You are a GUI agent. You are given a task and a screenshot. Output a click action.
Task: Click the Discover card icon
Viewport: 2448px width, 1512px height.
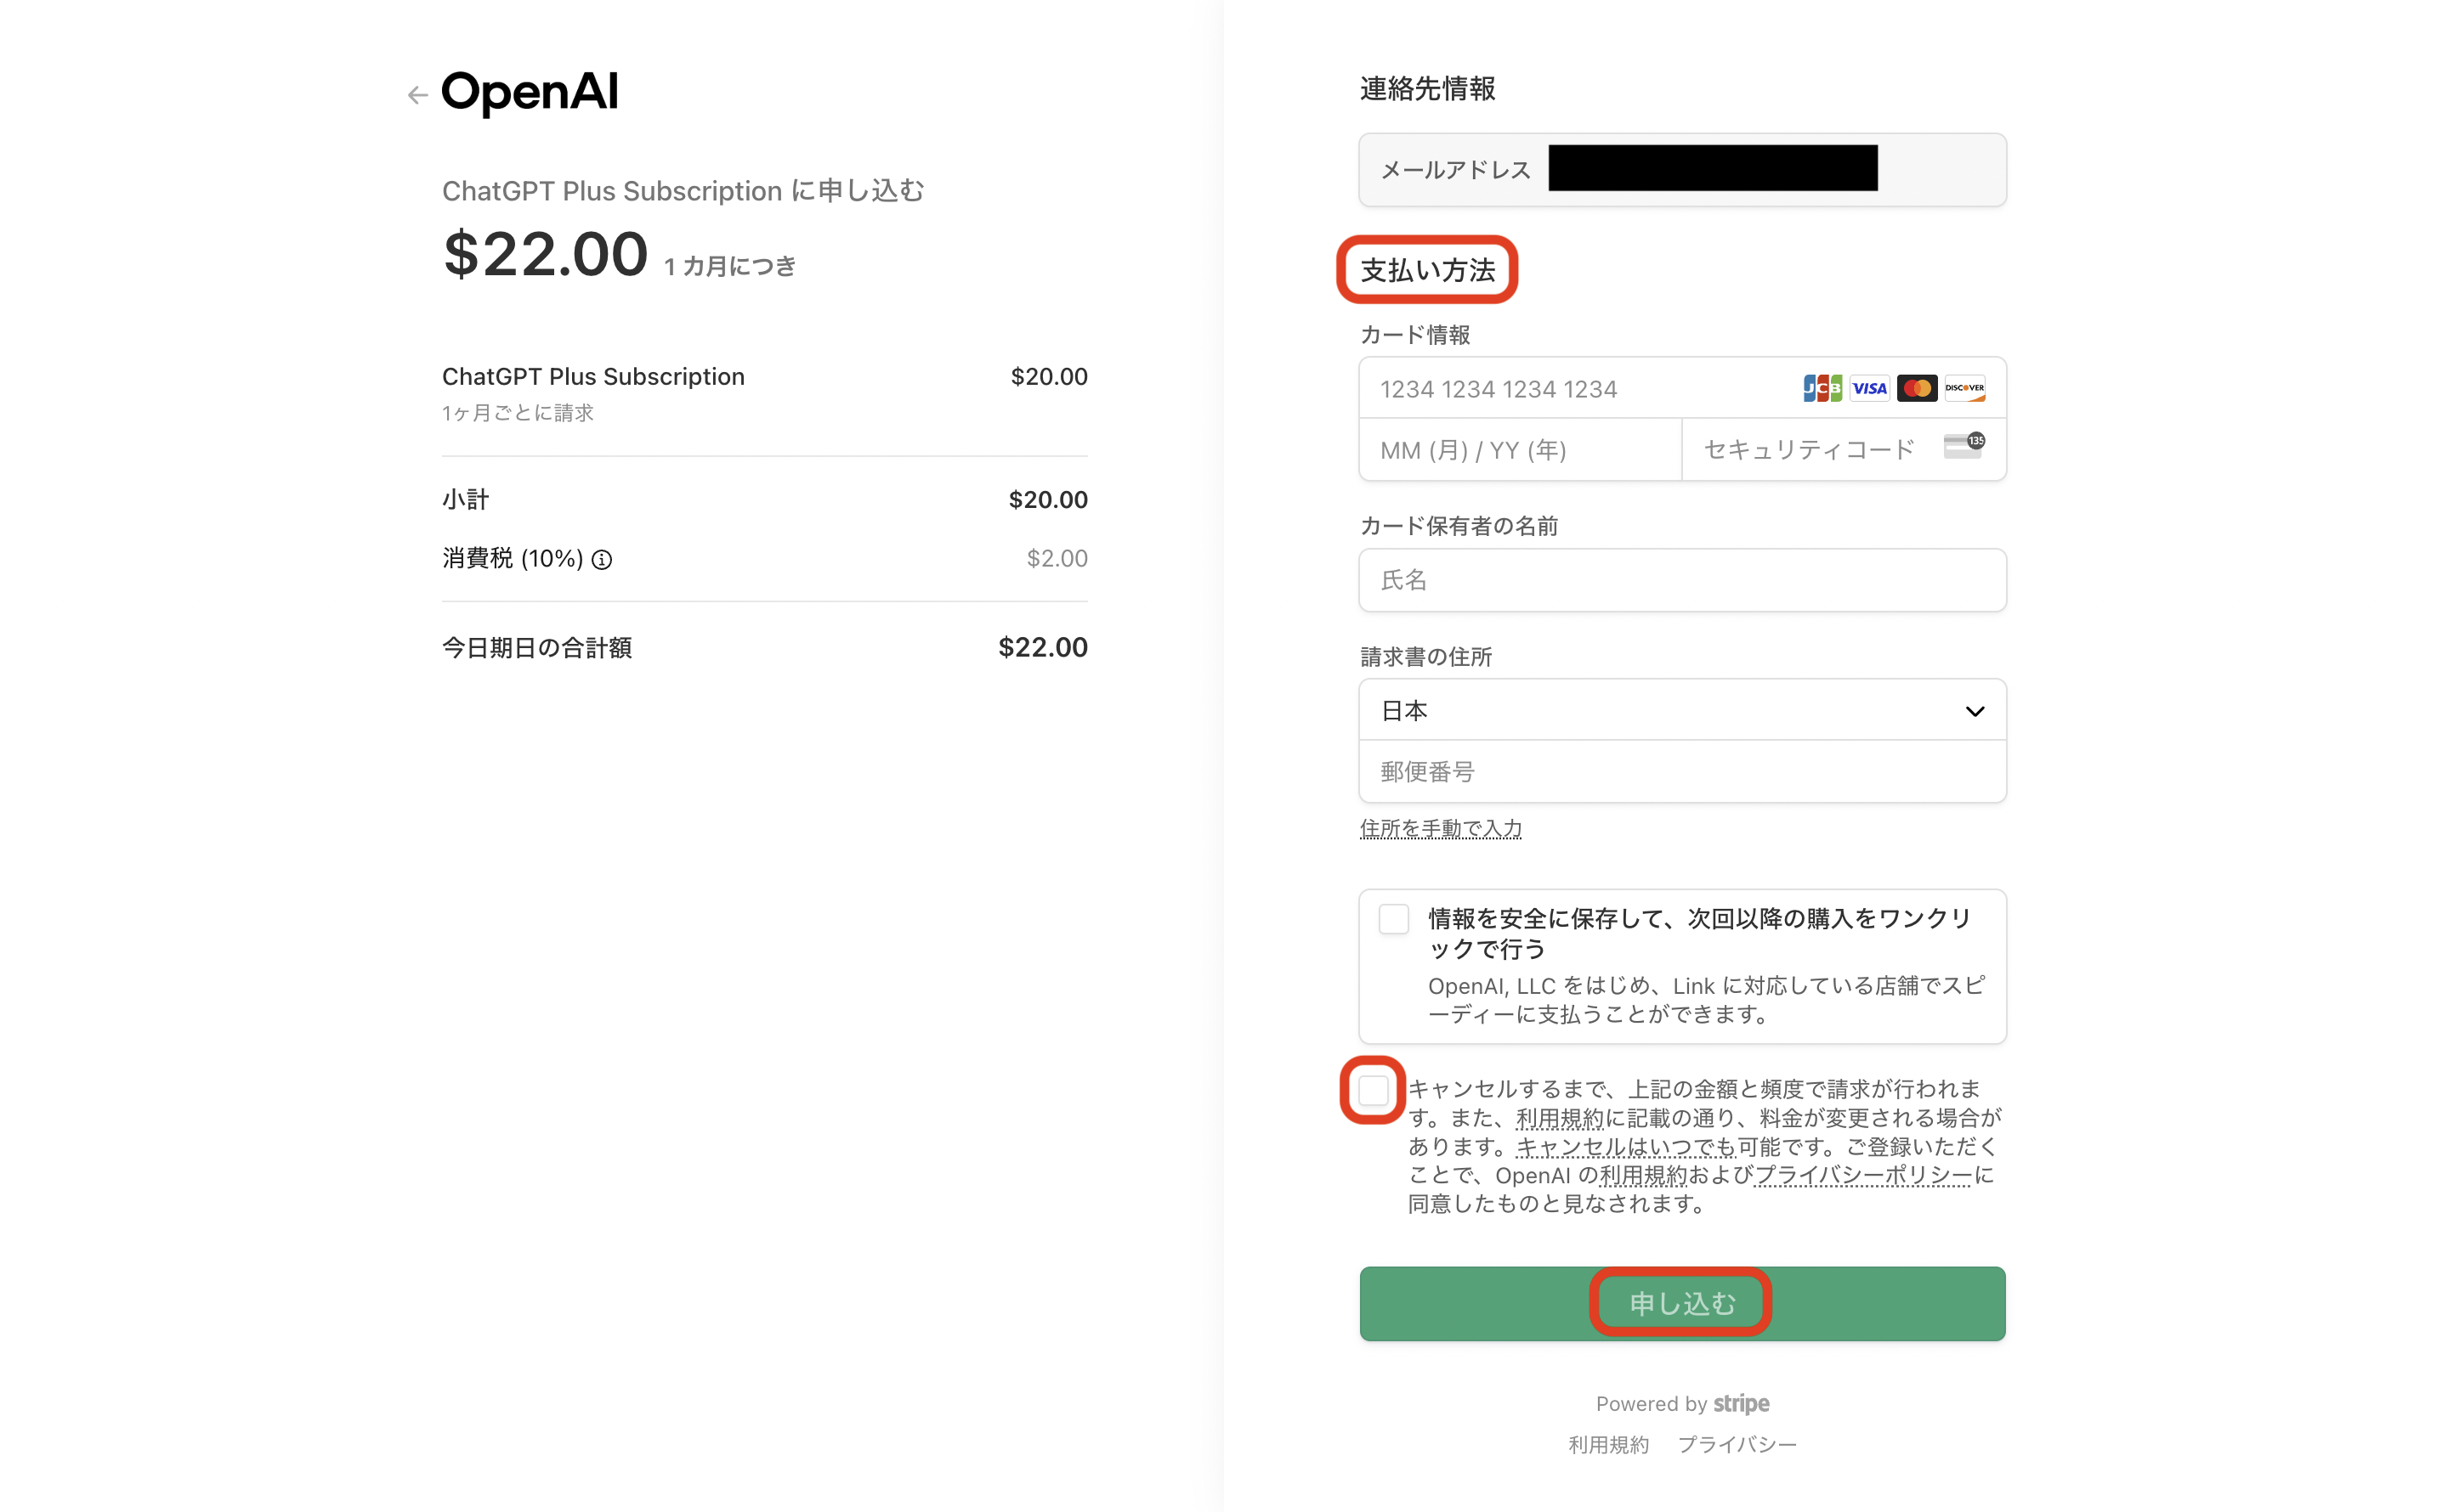tap(1963, 388)
